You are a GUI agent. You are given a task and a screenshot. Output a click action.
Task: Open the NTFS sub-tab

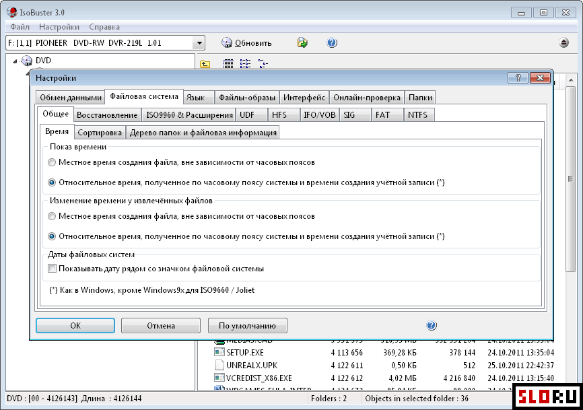(x=419, y=115)
